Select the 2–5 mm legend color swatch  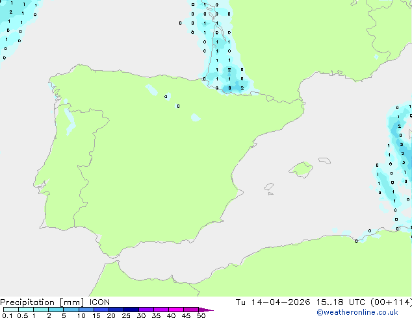click(x=56, y=310)
